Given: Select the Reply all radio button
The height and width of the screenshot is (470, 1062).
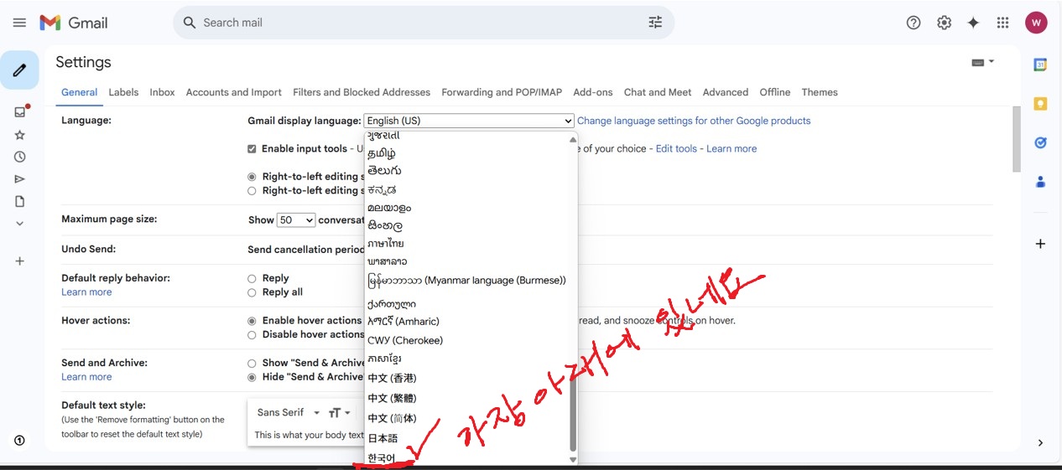Looking at the screenshot, I should [252, 292].
